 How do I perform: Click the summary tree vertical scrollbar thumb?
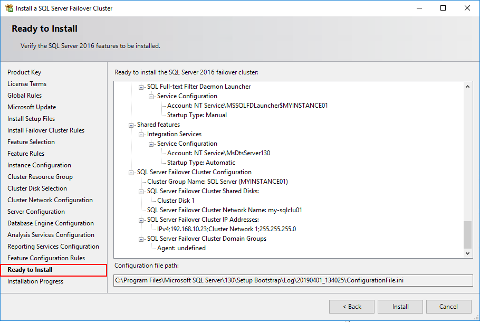[467, 235]
